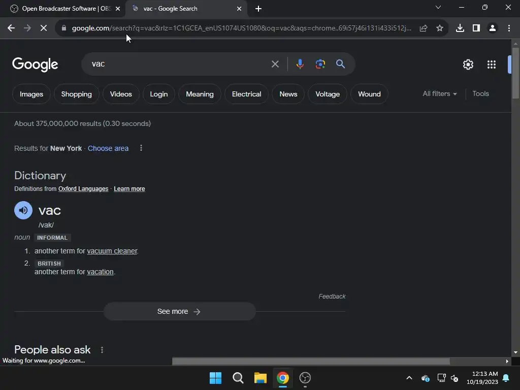Click the magnifier search button
The width and height of the screenshot is (520, 390).
[x=341, y=63]
